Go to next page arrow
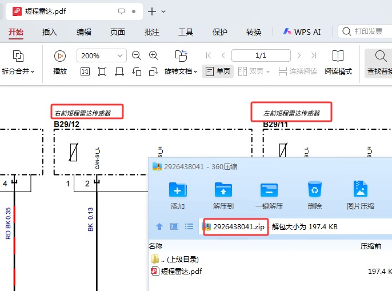 (299, 55)
